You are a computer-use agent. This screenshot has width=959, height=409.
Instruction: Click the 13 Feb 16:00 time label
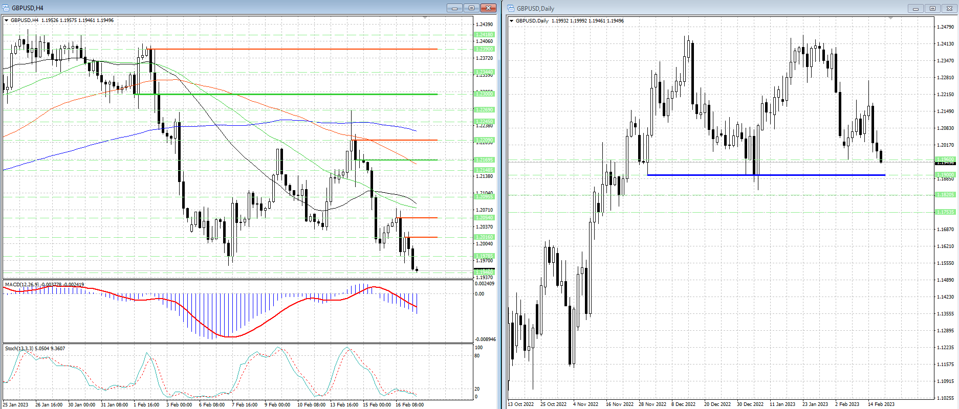pos(344,405)
